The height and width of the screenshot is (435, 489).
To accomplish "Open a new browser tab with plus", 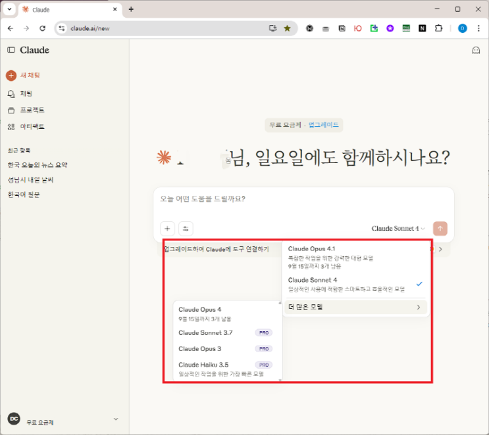I will (x=131, y=9).
